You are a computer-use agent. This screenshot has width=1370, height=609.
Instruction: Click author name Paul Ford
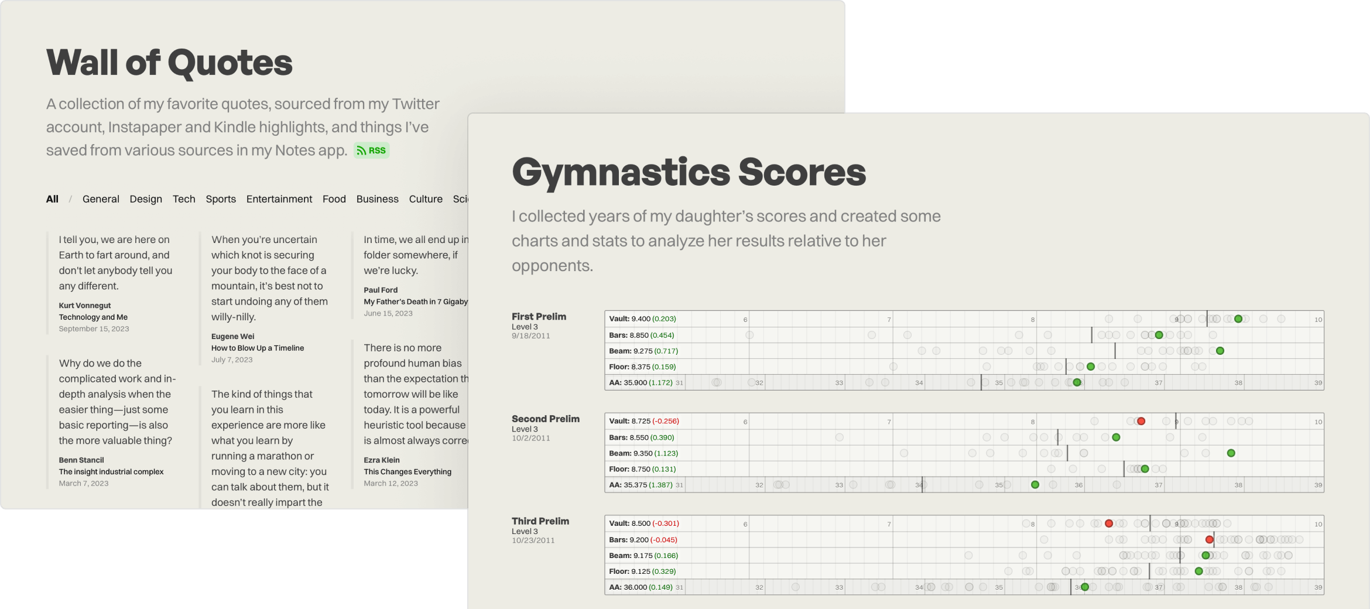[x=381, y=290]
